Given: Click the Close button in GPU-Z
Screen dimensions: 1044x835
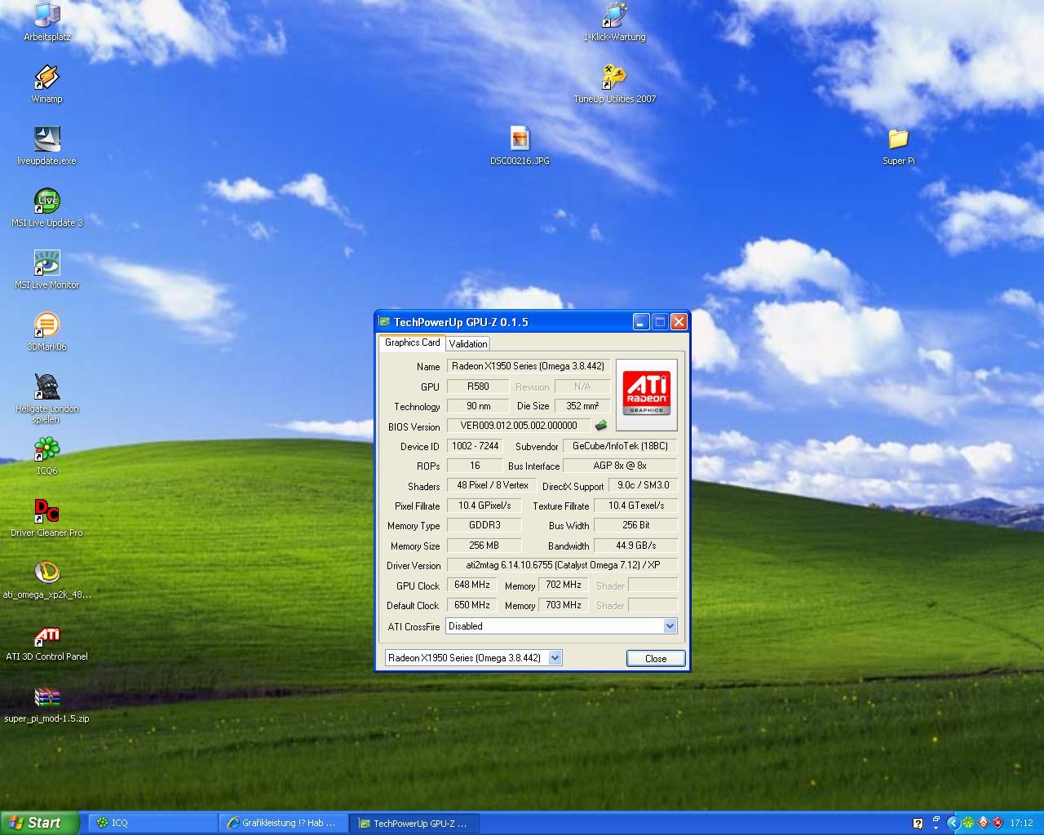Looking at the screenshot, I should pos(655,658).
